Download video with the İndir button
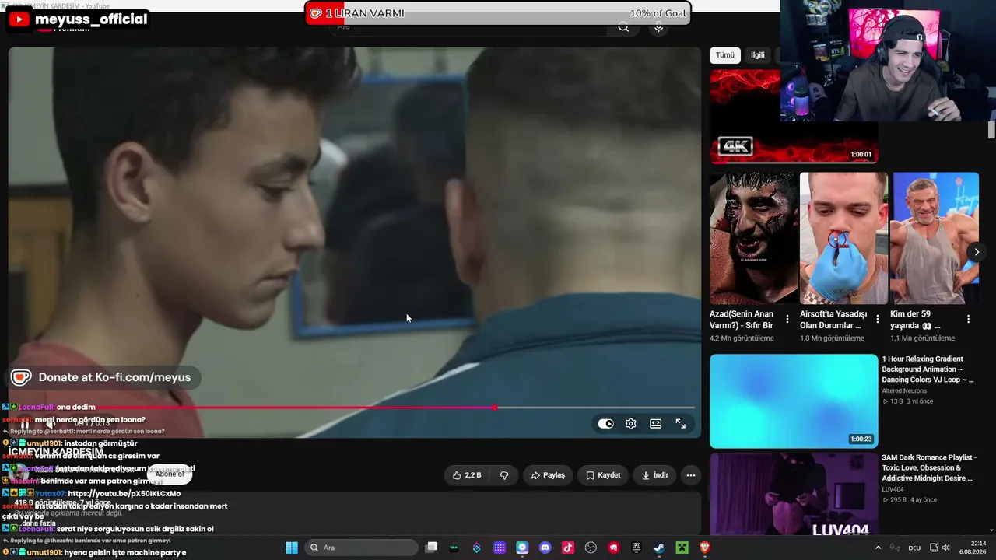This screenshot has width=996, height=560. tap(654, 475)
